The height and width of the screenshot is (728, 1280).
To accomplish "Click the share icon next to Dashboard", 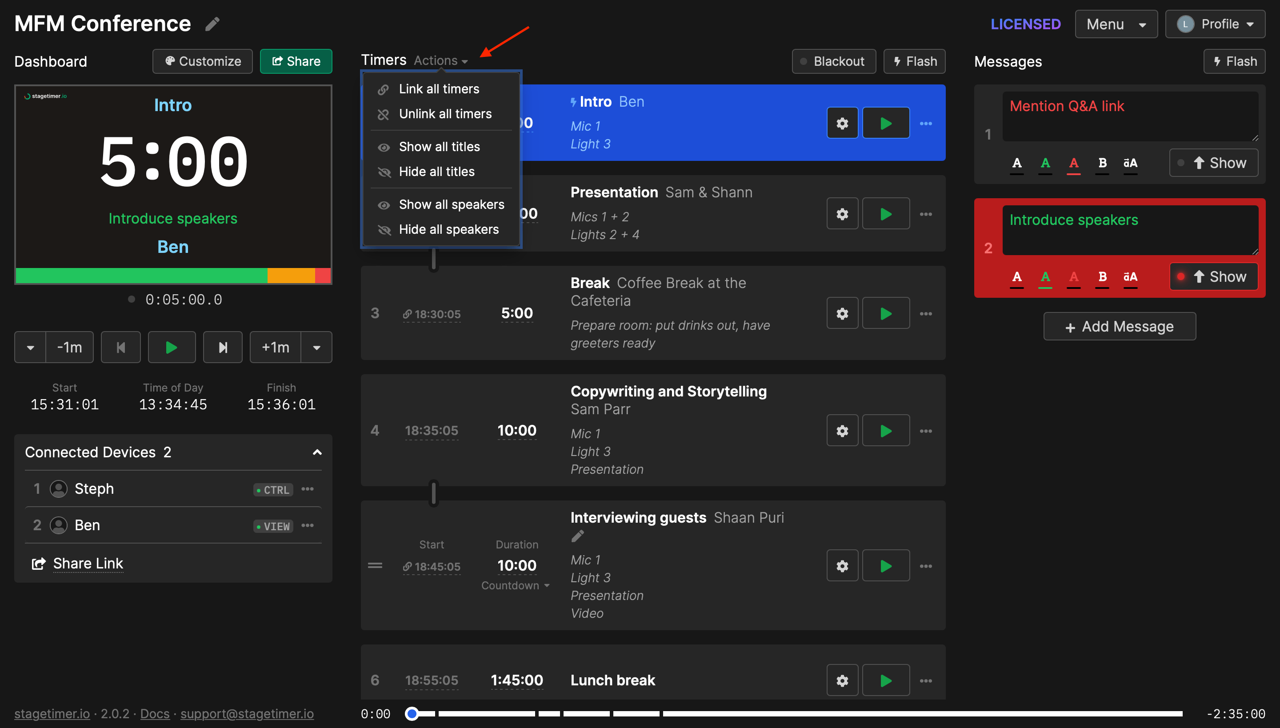I will click(296, 60).
